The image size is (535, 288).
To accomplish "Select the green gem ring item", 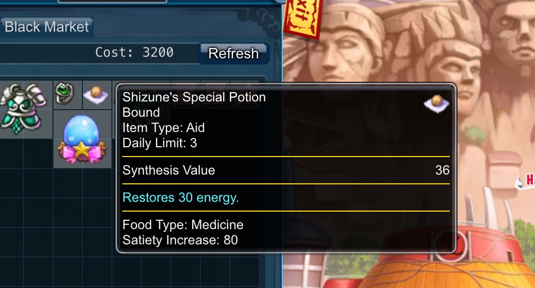I will (64, 93).
